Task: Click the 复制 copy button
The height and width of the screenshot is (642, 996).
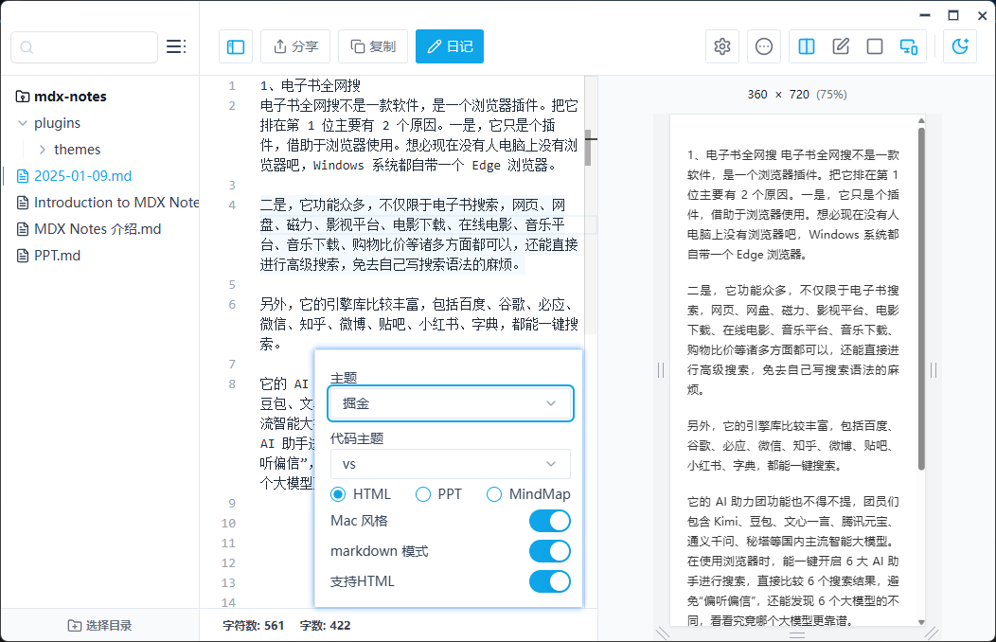Action: tap(373, 46)
